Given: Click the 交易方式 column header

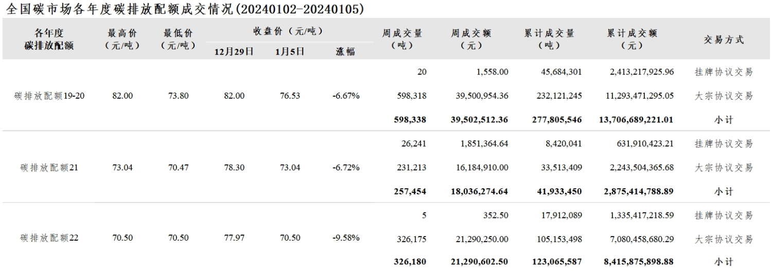Looking at the screenshot, I should 724,40.
